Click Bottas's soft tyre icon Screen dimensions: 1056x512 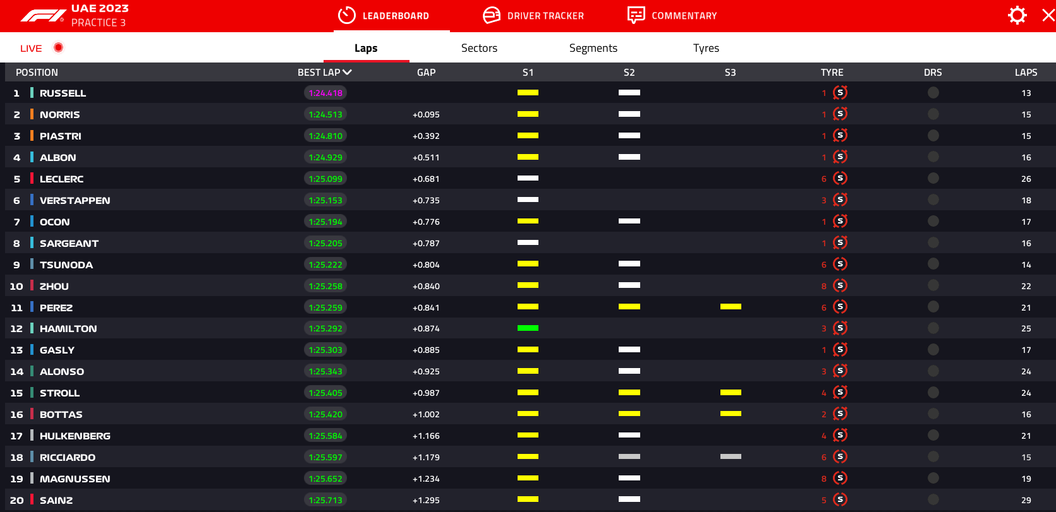[x=840, y=414]
